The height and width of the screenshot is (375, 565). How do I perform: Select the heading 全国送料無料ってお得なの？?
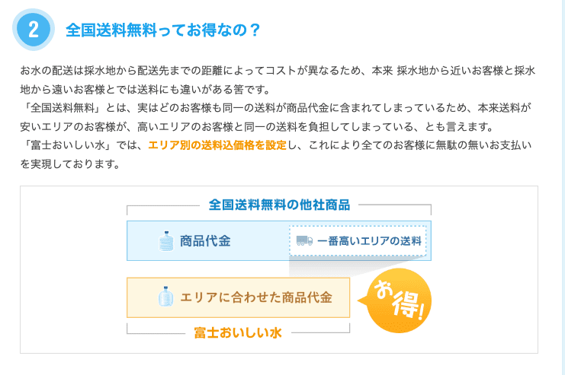click(x=163, y=30)
